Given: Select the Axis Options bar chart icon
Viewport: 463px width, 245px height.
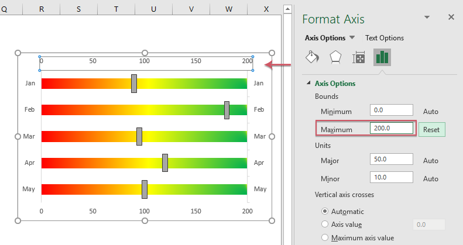Looking at the screenshot, I should coord(382,57).
